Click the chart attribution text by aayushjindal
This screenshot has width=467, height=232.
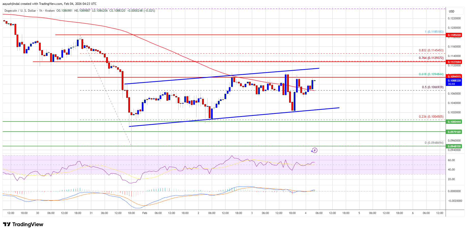50,4
